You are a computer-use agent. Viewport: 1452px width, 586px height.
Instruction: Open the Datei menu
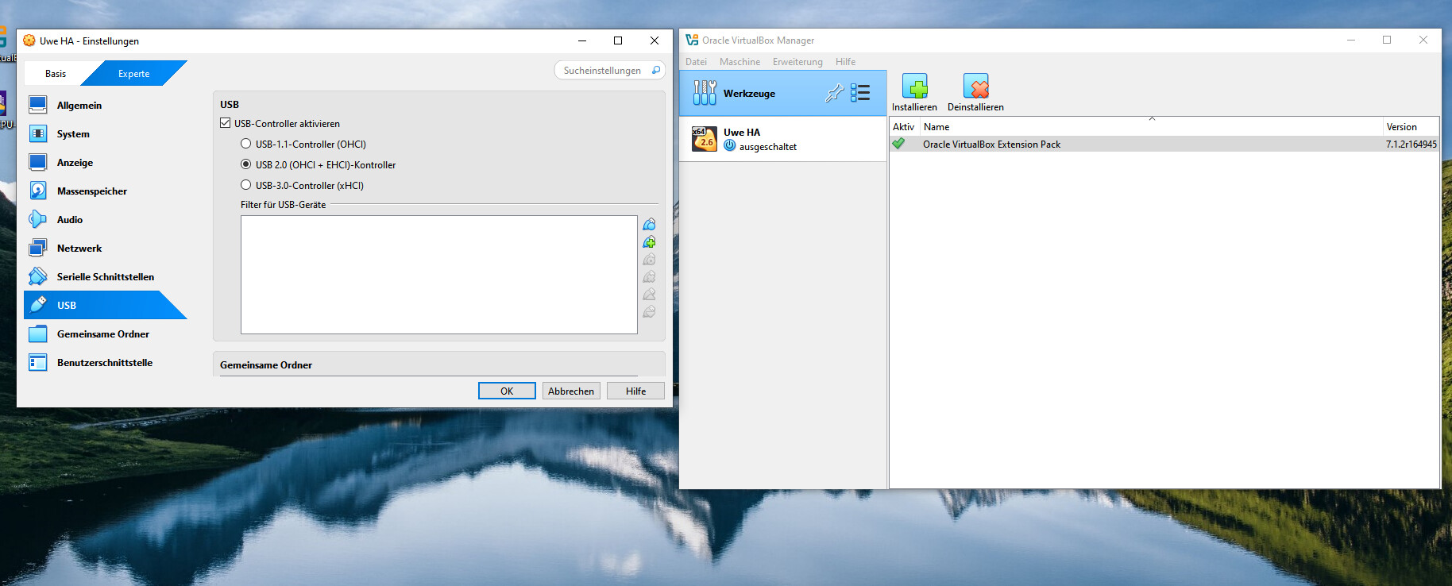696,62
